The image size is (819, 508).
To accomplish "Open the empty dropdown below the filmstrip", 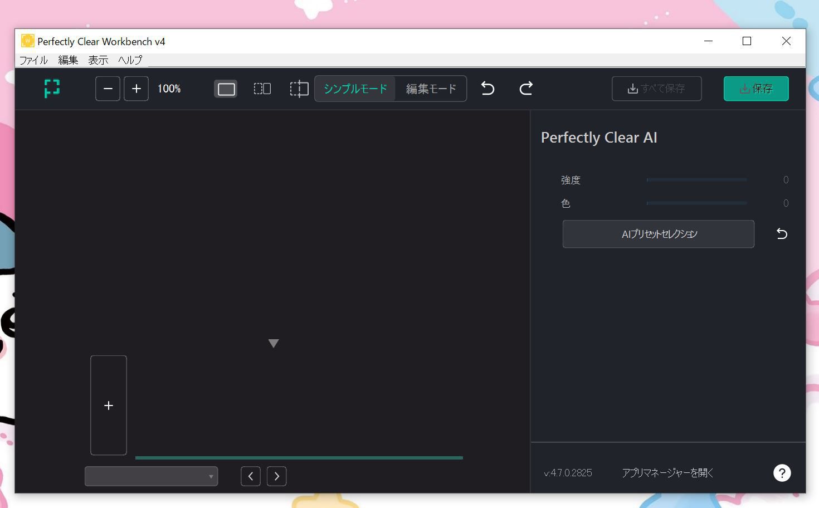I will pos(151,476).
